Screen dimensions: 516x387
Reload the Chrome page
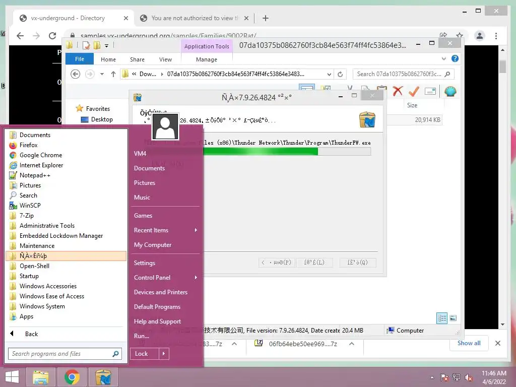click(x=52, y=36)
